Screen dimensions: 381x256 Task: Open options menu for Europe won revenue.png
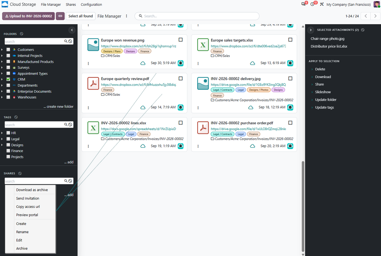pos(88,64)
